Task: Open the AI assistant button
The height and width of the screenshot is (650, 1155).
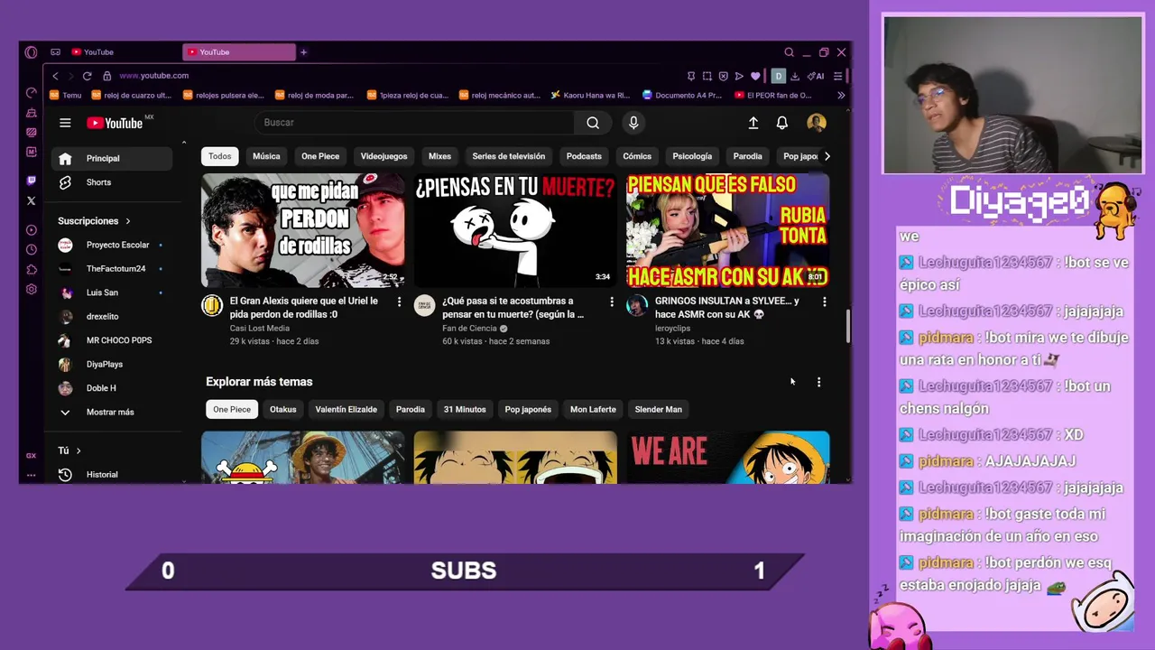Action: tap(816, 76)
